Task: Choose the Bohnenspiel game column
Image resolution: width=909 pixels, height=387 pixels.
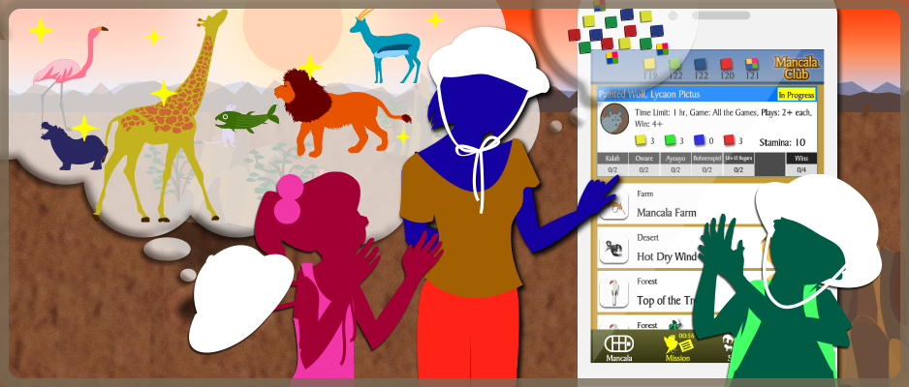Action: click(x=706, y=158)
